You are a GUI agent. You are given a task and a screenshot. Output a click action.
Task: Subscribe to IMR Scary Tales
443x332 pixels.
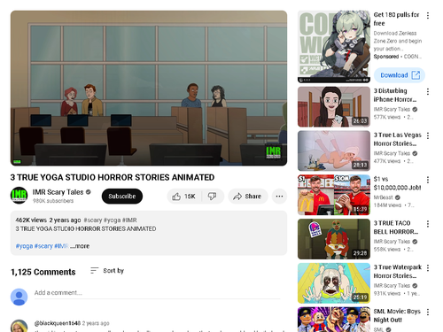pos(122,197)
